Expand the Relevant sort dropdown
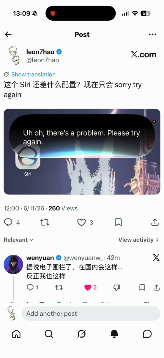The width and height of the screenshot is (164, 358). [x=19, y=240]
